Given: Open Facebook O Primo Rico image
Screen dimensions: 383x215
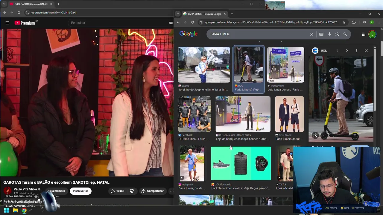Looking at the screenshot, I should 194,114.
